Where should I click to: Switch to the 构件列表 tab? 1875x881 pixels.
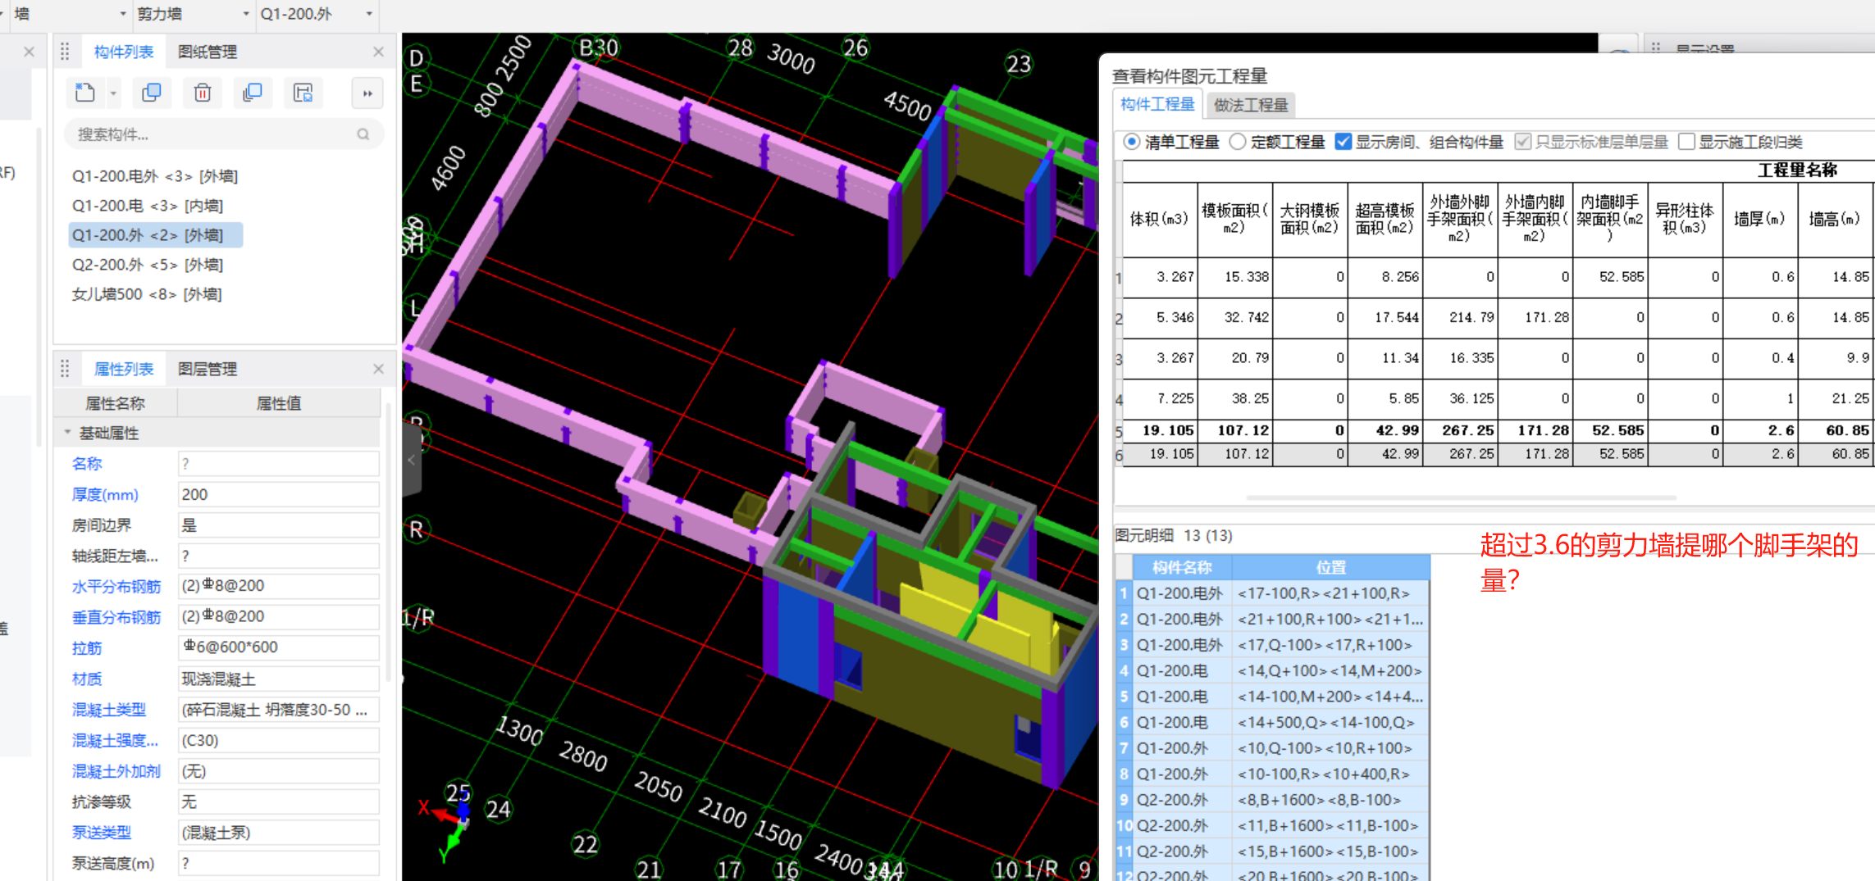[x=124, y=52]
